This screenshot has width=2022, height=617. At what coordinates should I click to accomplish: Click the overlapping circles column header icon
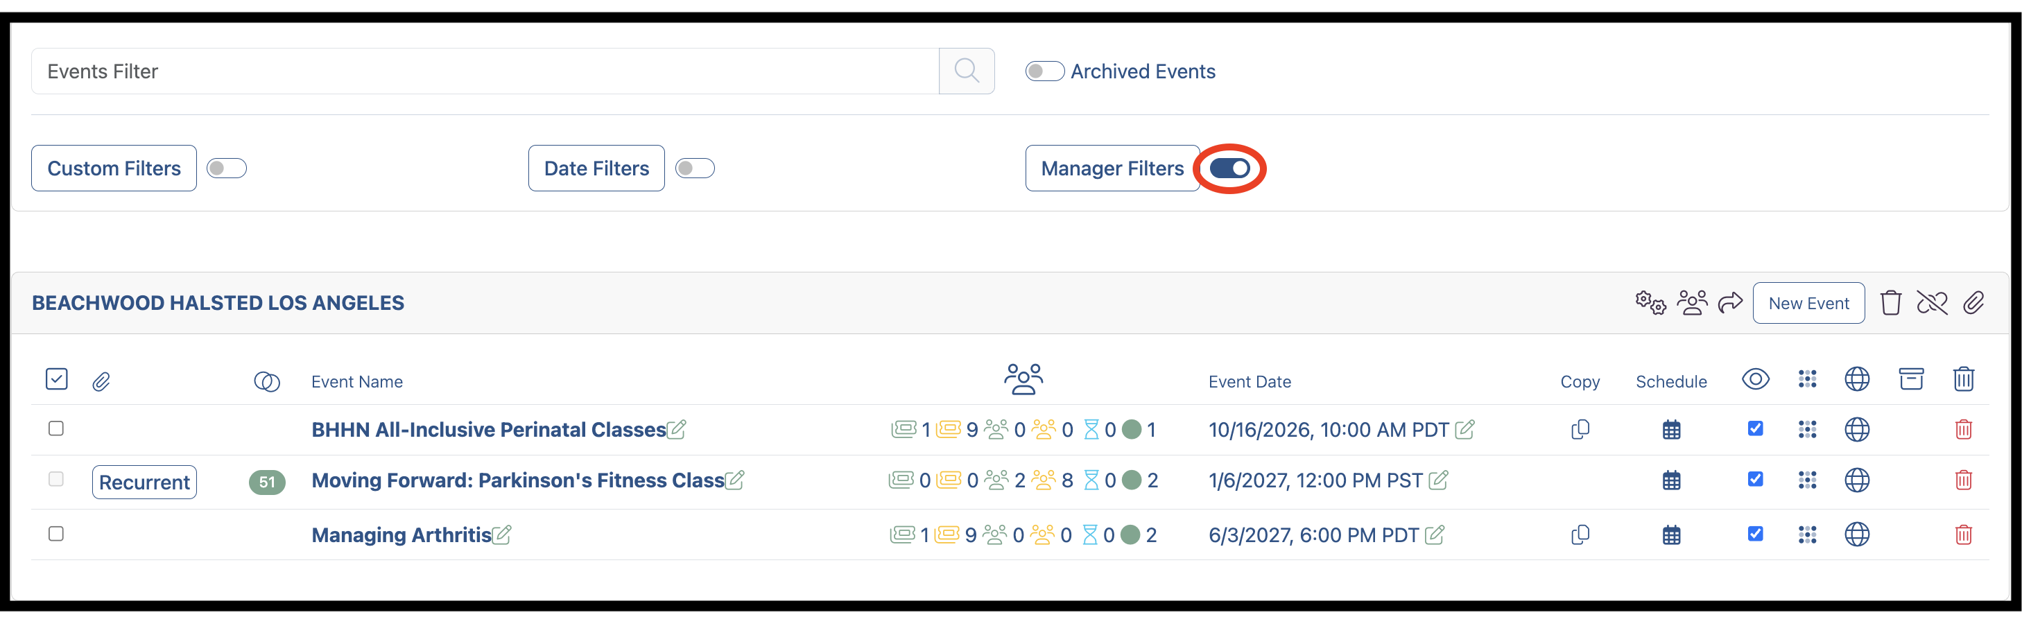[x=267, y=381]
